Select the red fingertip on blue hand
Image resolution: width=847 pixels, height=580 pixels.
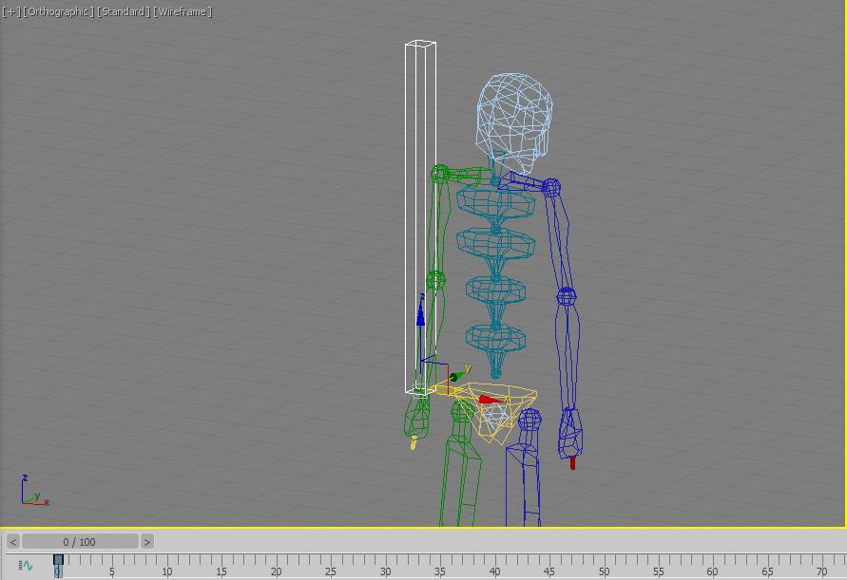click(572, 463)
